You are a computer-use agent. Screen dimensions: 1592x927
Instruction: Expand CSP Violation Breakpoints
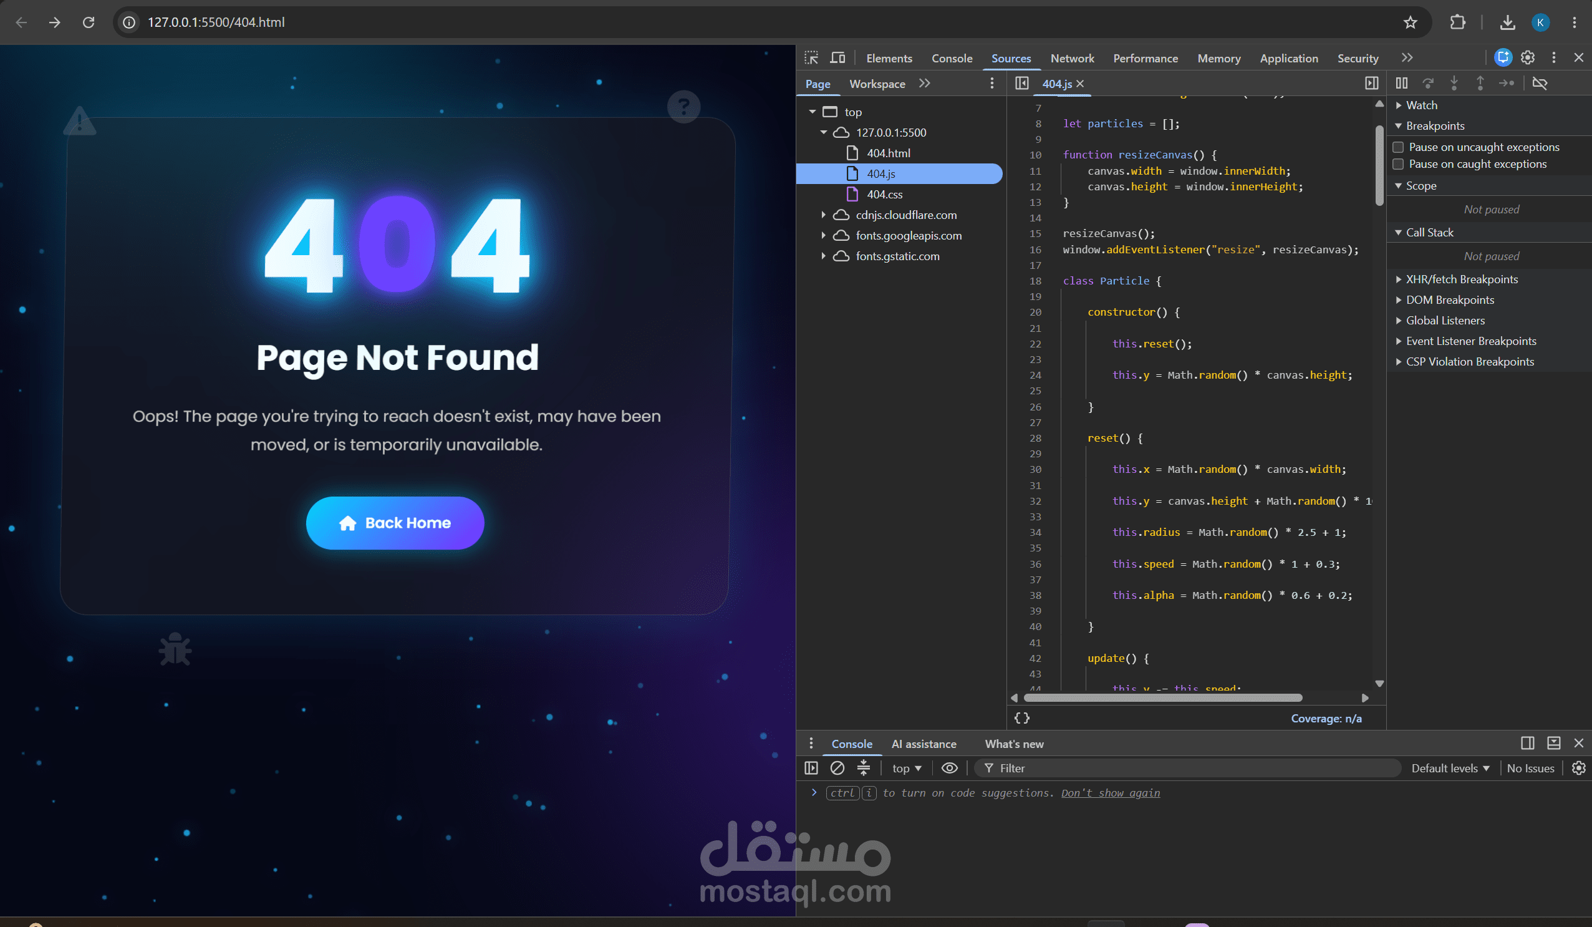tap(1399, 362)
